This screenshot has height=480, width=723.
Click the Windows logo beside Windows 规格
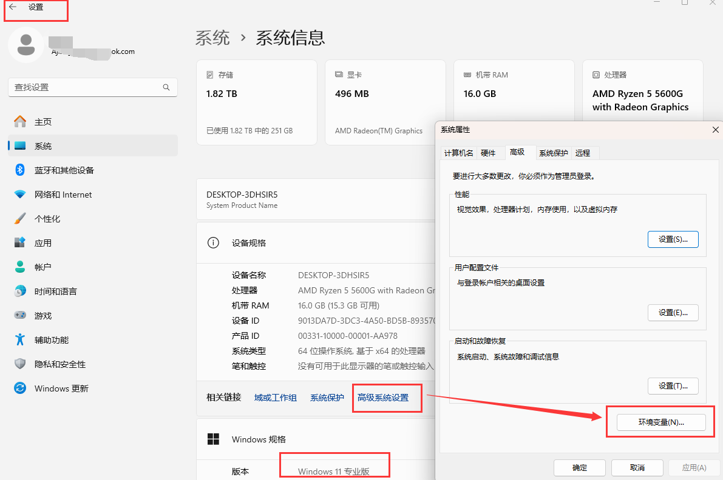click(213, 439)
